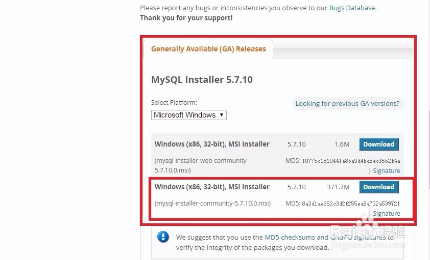The image size is (430, 260).
Task: Click the MySQL Installer 5.7.10 heading
Action: 202,80
